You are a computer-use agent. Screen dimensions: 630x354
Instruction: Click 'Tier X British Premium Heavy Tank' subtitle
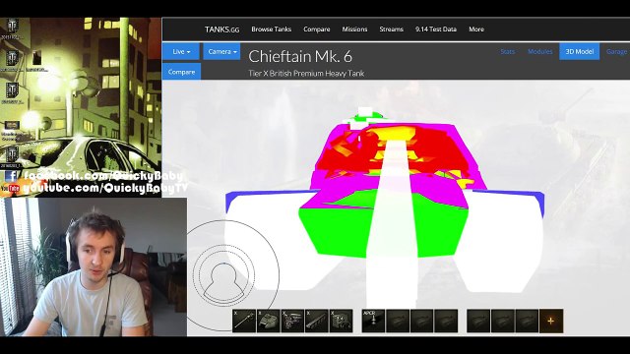[306, 74]
